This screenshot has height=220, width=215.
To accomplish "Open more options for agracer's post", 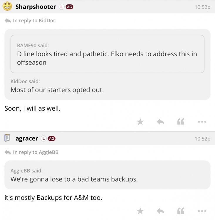I will point(202,211).
